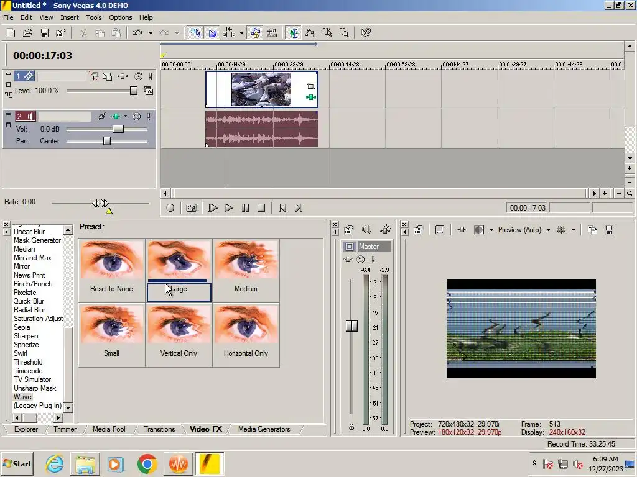
Task: Select the Selection Edit tool
Action: tap(327, 33)
